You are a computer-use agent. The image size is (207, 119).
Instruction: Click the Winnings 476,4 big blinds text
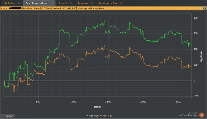coord(91,9)
